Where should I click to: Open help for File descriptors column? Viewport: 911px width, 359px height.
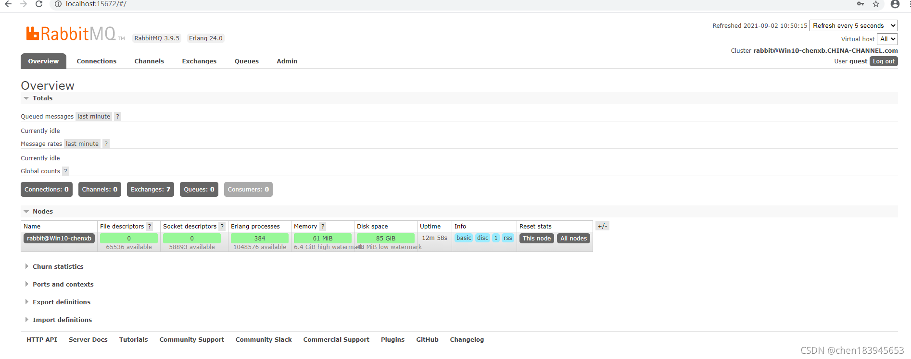click(x=150, y=226)
